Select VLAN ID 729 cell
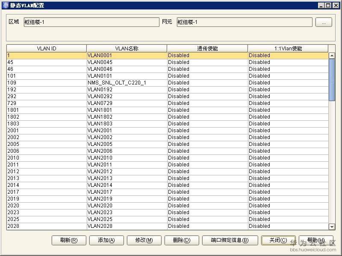Image resolution: width=342 pixels, height=256 pixels. coord(47,103)
